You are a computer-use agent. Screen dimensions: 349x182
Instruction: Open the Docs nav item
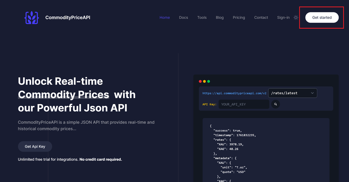tap(184, 17)
